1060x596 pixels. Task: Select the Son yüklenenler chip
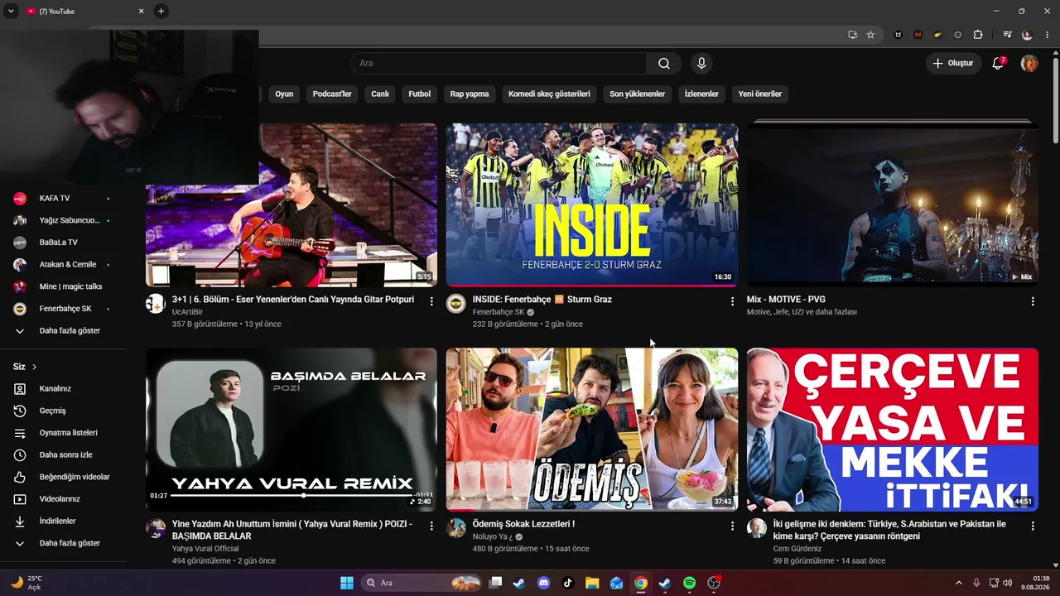(638, 94)
